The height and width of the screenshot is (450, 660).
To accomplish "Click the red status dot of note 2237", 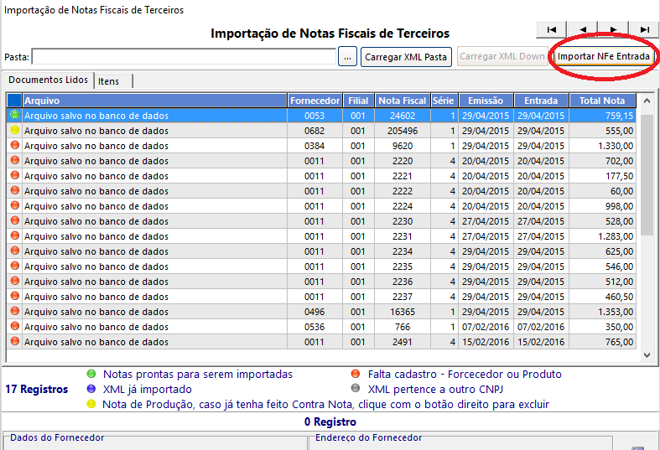I will click(x=15, y=296).
